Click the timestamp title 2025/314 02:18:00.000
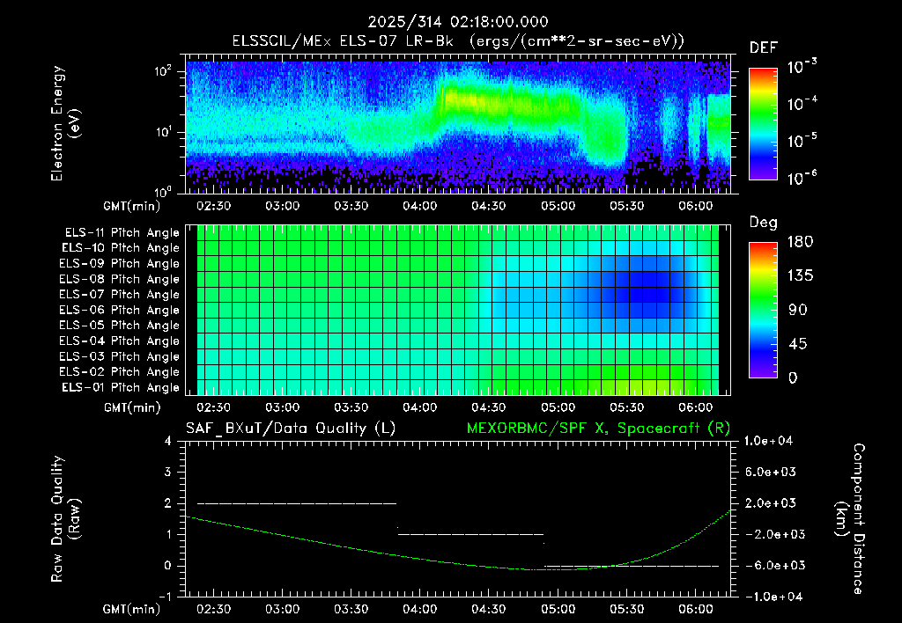Viewport: 902px width, 623px height. click(458, 22)
